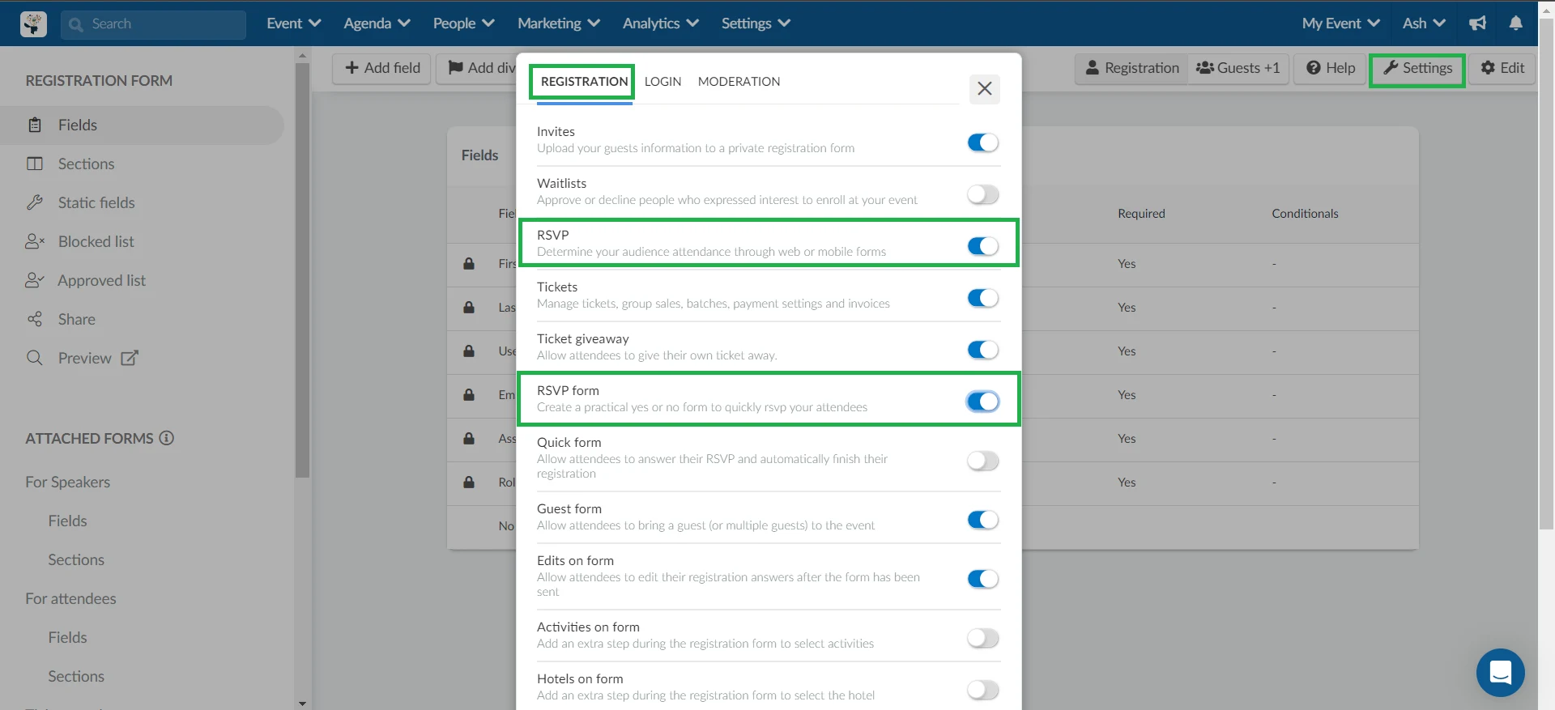Viewport: 1555px width, 710px height.
Task: Toggle the Tickets switch
Action: (982, 298)
